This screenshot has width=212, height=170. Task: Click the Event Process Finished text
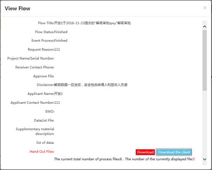pyautogui.click(x=61, y=41)
